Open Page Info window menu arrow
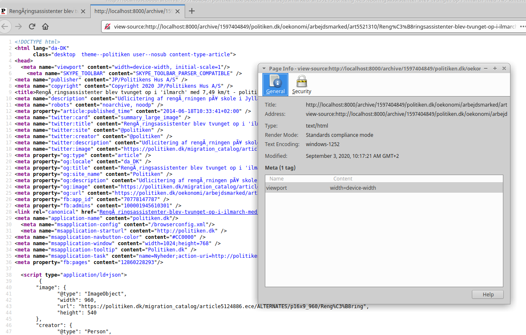The height and width of the screenshot is (335, 526). pos(264,68)
